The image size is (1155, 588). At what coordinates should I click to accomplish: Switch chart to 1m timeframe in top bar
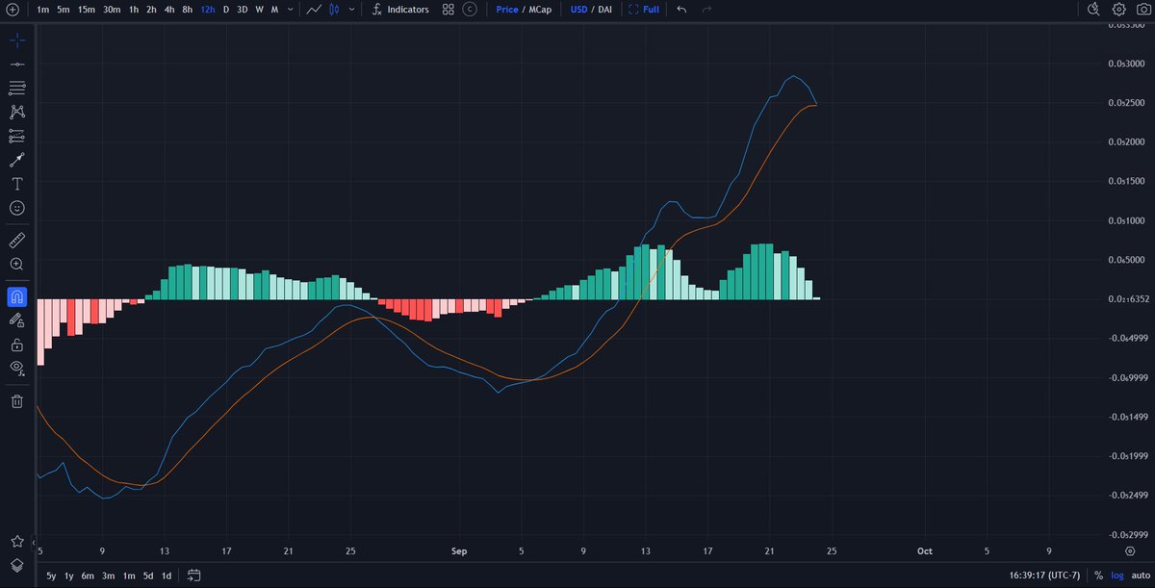pos(42,10)
